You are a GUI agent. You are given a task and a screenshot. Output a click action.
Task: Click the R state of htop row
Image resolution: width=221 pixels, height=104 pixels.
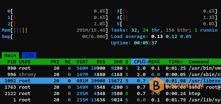(127, 93)
